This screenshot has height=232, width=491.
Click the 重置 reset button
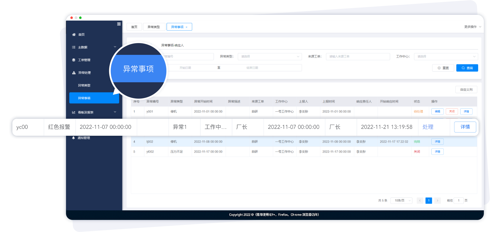tap(443, 68)
